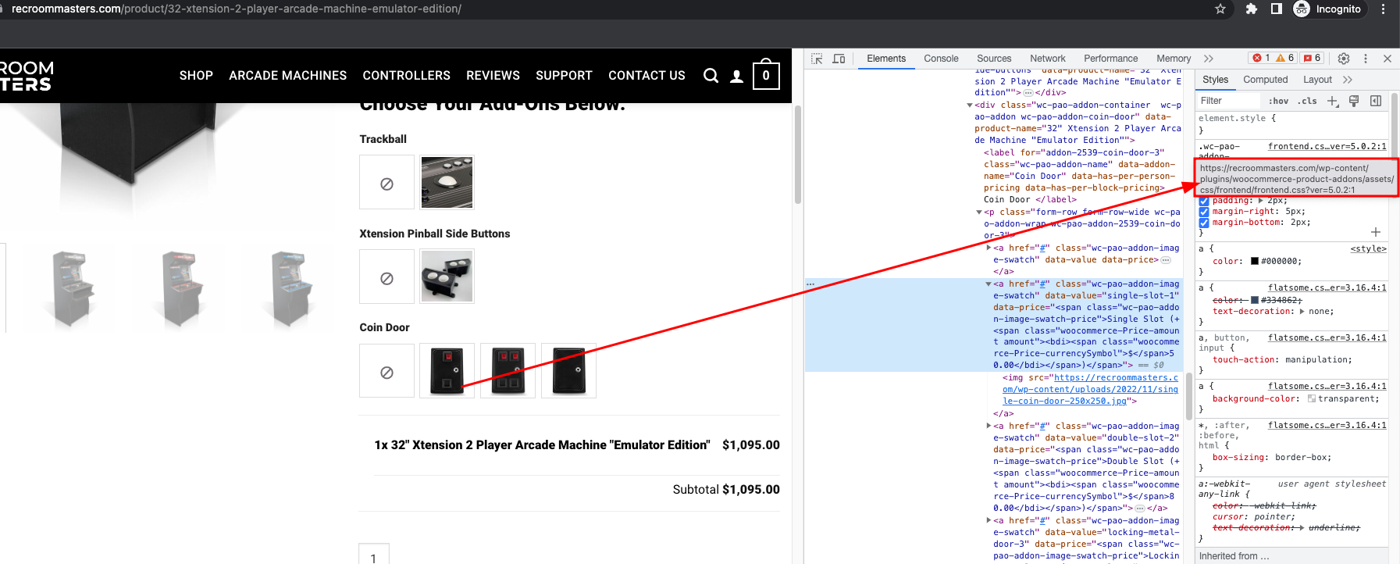Switch to the Console tab

click(941, 59)
